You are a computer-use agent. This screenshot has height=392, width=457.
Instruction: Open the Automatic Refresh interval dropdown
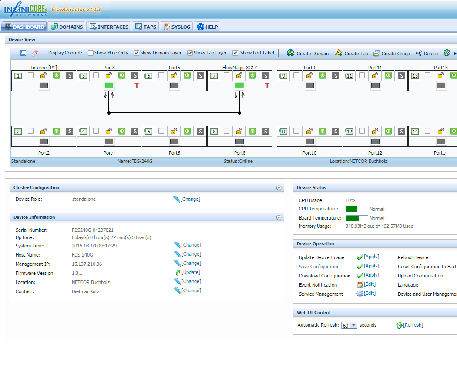[x=353, y=325]
